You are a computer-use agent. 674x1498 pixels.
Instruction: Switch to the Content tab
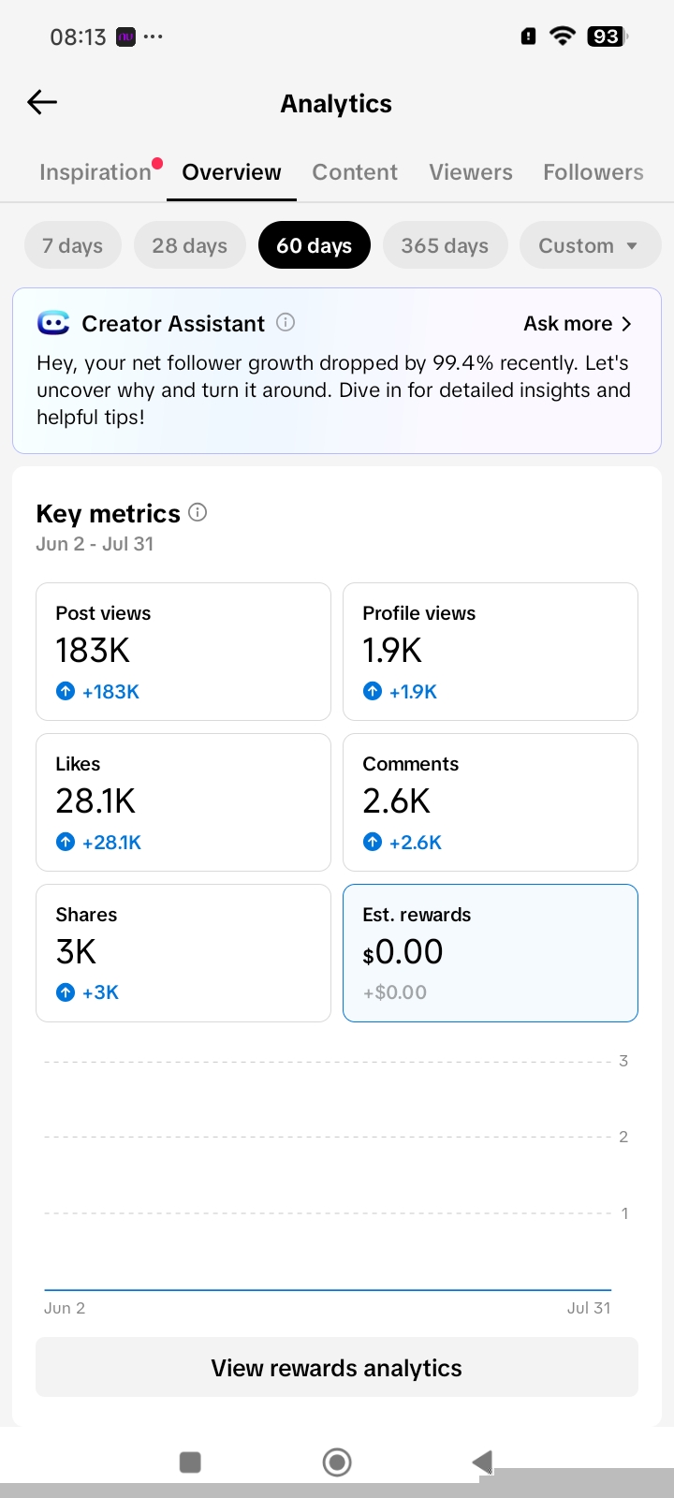tap(355, 172)
